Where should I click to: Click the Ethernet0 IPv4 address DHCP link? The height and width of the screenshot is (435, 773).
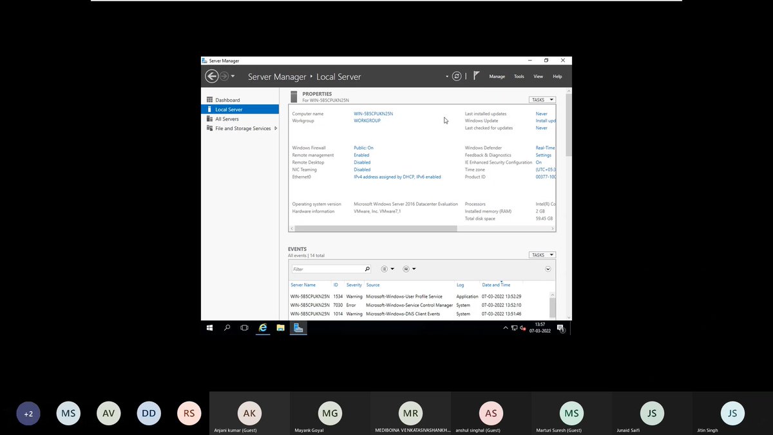click(397, 177)
